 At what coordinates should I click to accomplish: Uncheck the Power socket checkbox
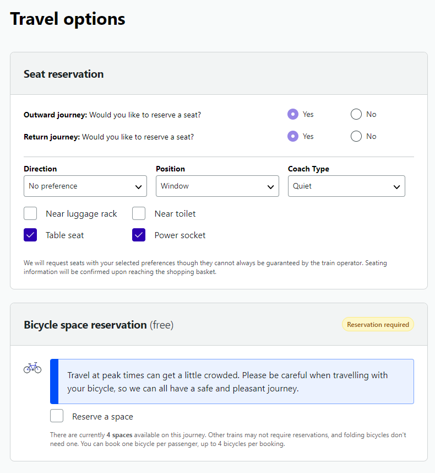coord(139,235)
